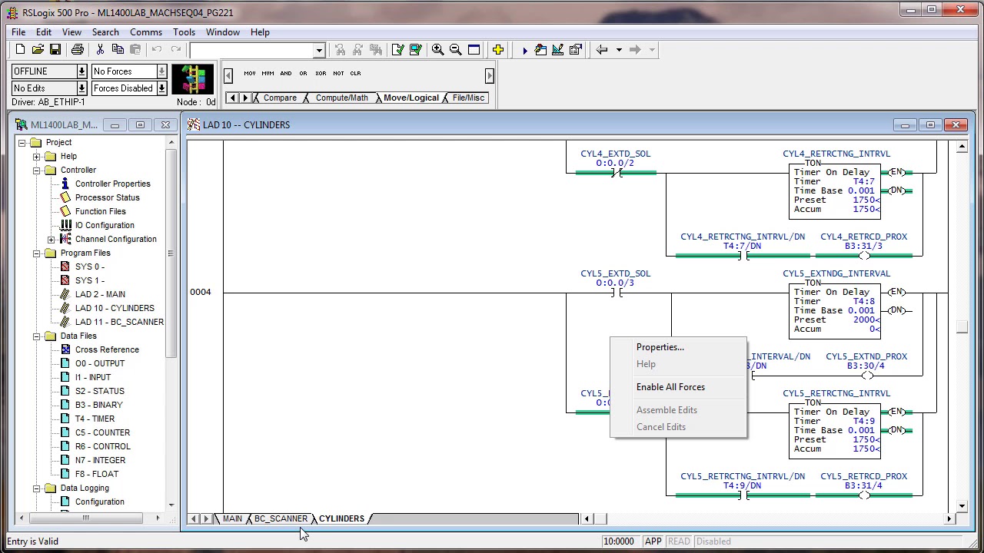Click the search text input field

pyautogui.click(x=251, y=51)
